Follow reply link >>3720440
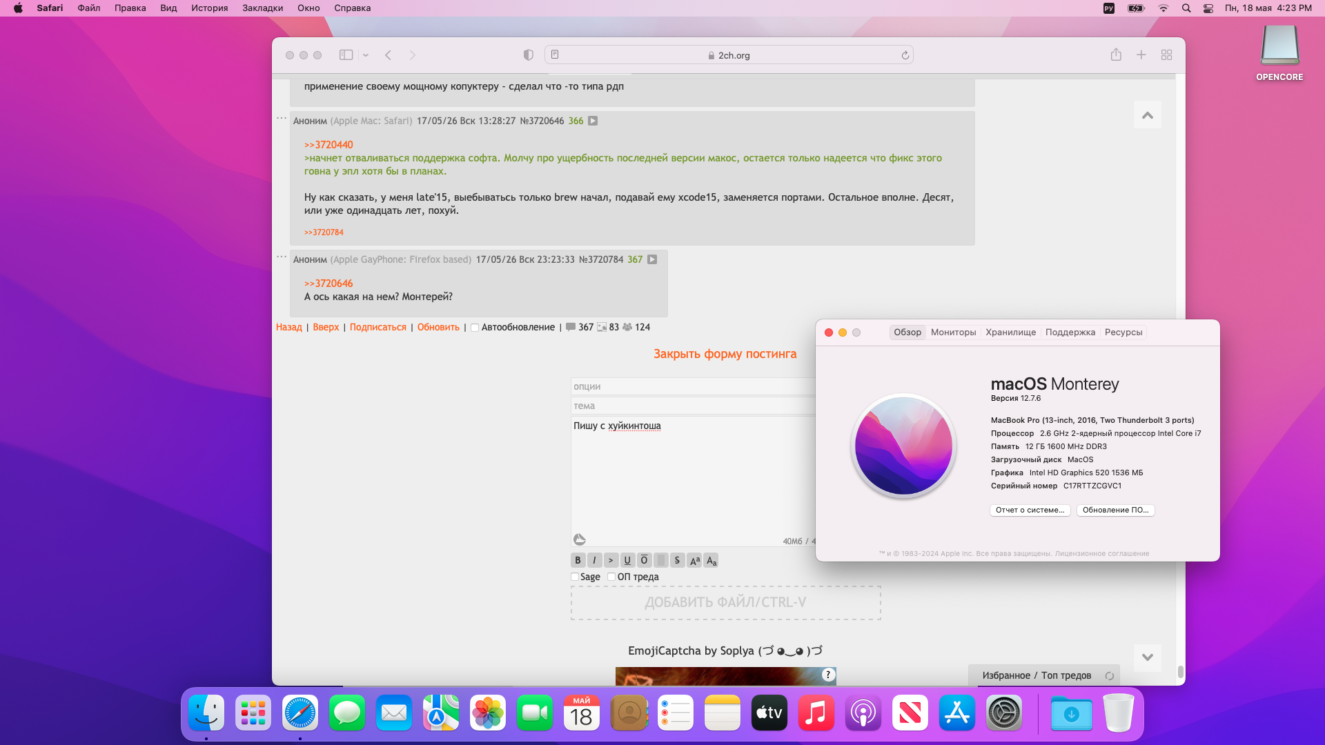 click(328, 145)
